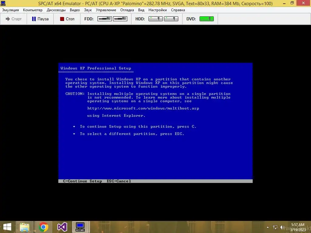Viewport: 311px width, 233px height.
Task: Click the multiboot.asp URL text
Action: pos(143,108)
